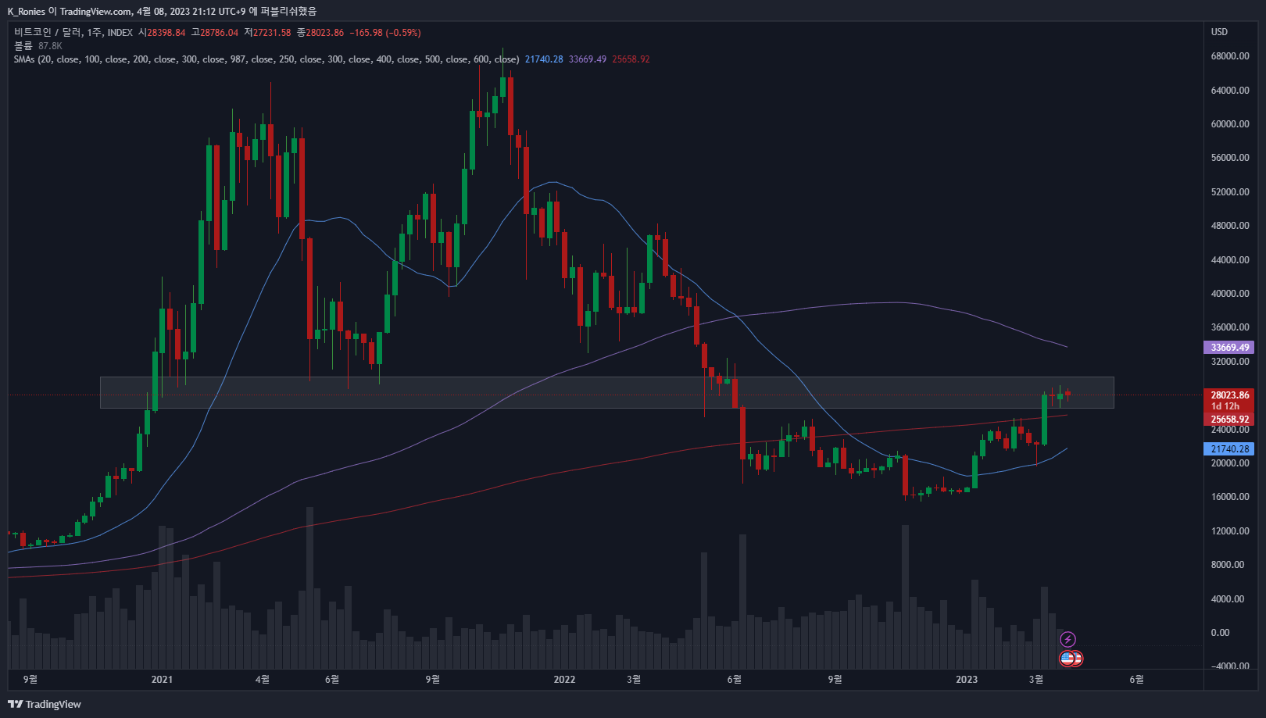Click the 21740.28 value in SMA legend

tap(544, 59)
